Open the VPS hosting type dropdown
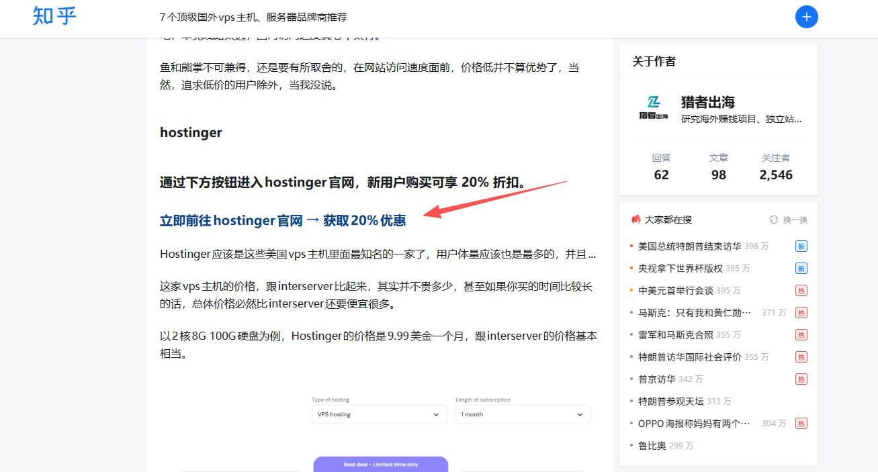This screenshot has width=878, height=472. coord(379,414)
